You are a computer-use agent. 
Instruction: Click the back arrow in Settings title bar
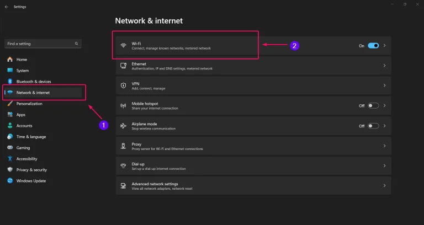pyautogui.click(x=7, y=7)
